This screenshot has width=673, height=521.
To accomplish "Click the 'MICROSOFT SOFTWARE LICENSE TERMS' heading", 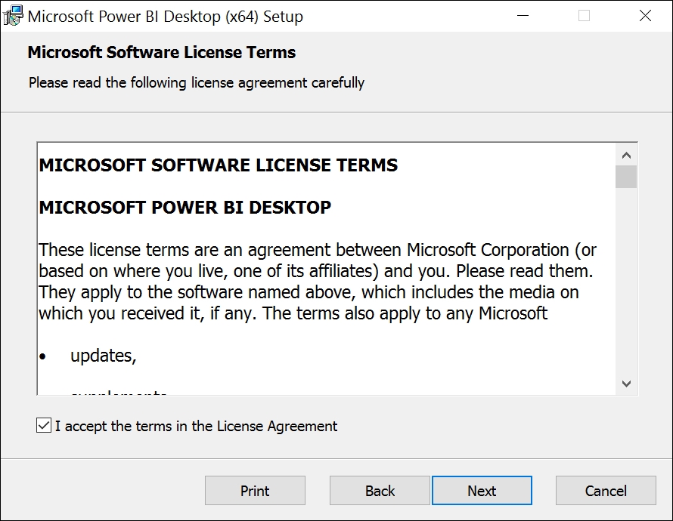I will coord(219,165).
